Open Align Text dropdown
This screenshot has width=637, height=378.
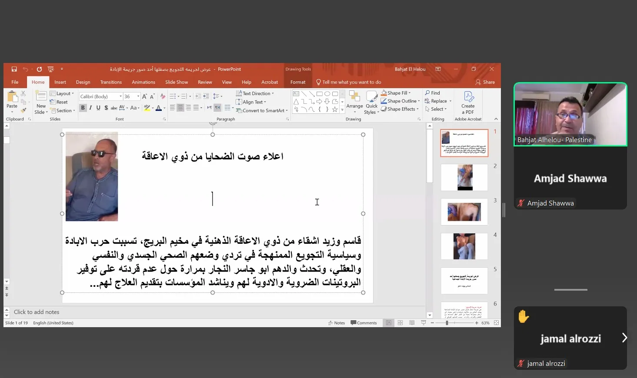pyautogui.click(x=251, y=102)
